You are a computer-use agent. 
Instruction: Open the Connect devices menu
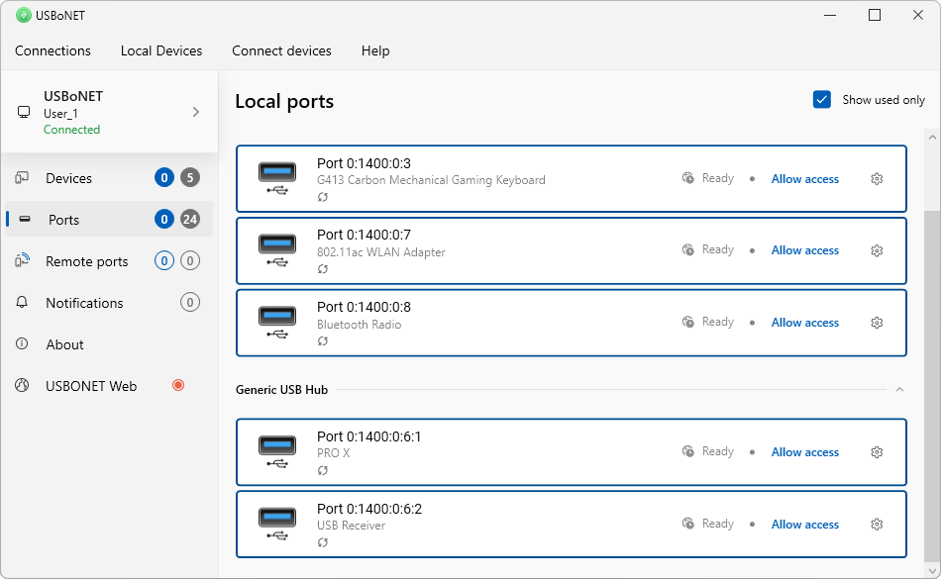coord(281,50)
